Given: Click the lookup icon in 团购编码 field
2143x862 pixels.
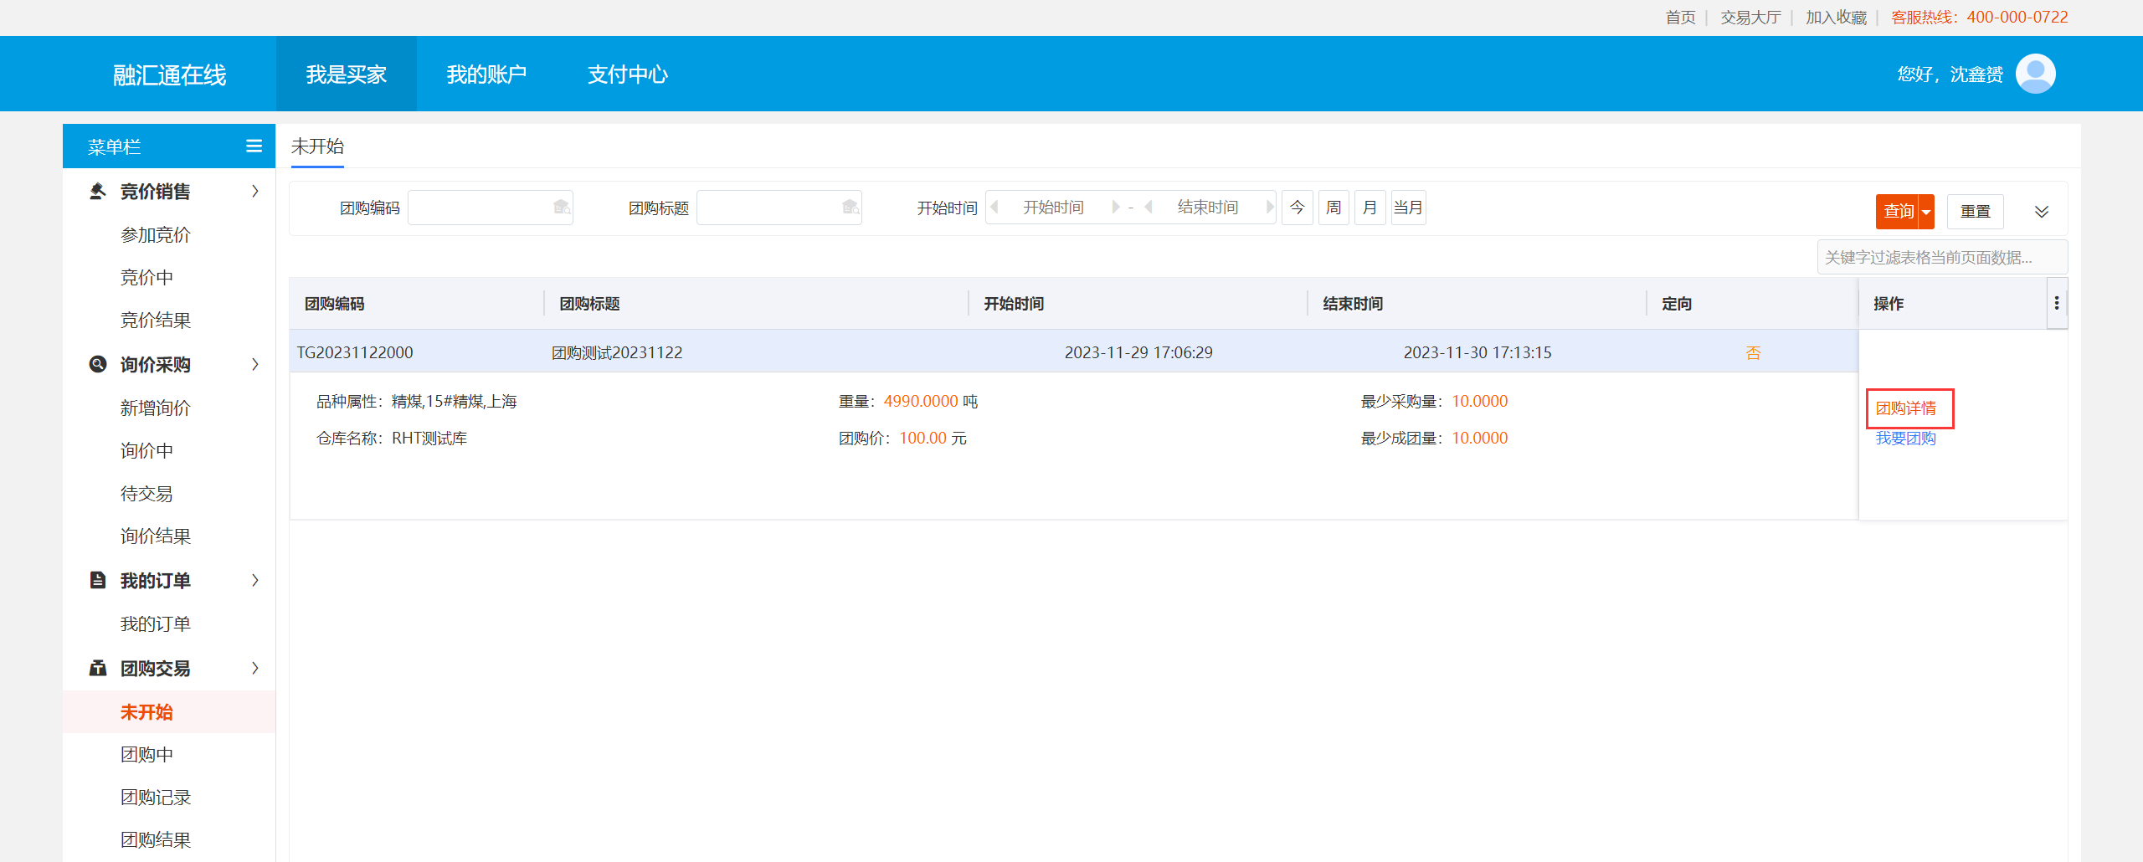Looking at the screenshot, I should [x=562, y=207].
